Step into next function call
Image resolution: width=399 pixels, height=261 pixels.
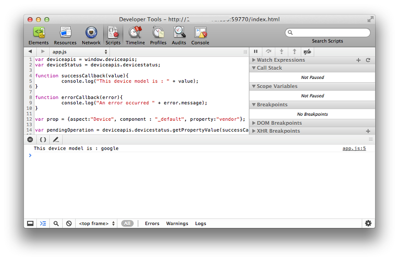point(281,52)
